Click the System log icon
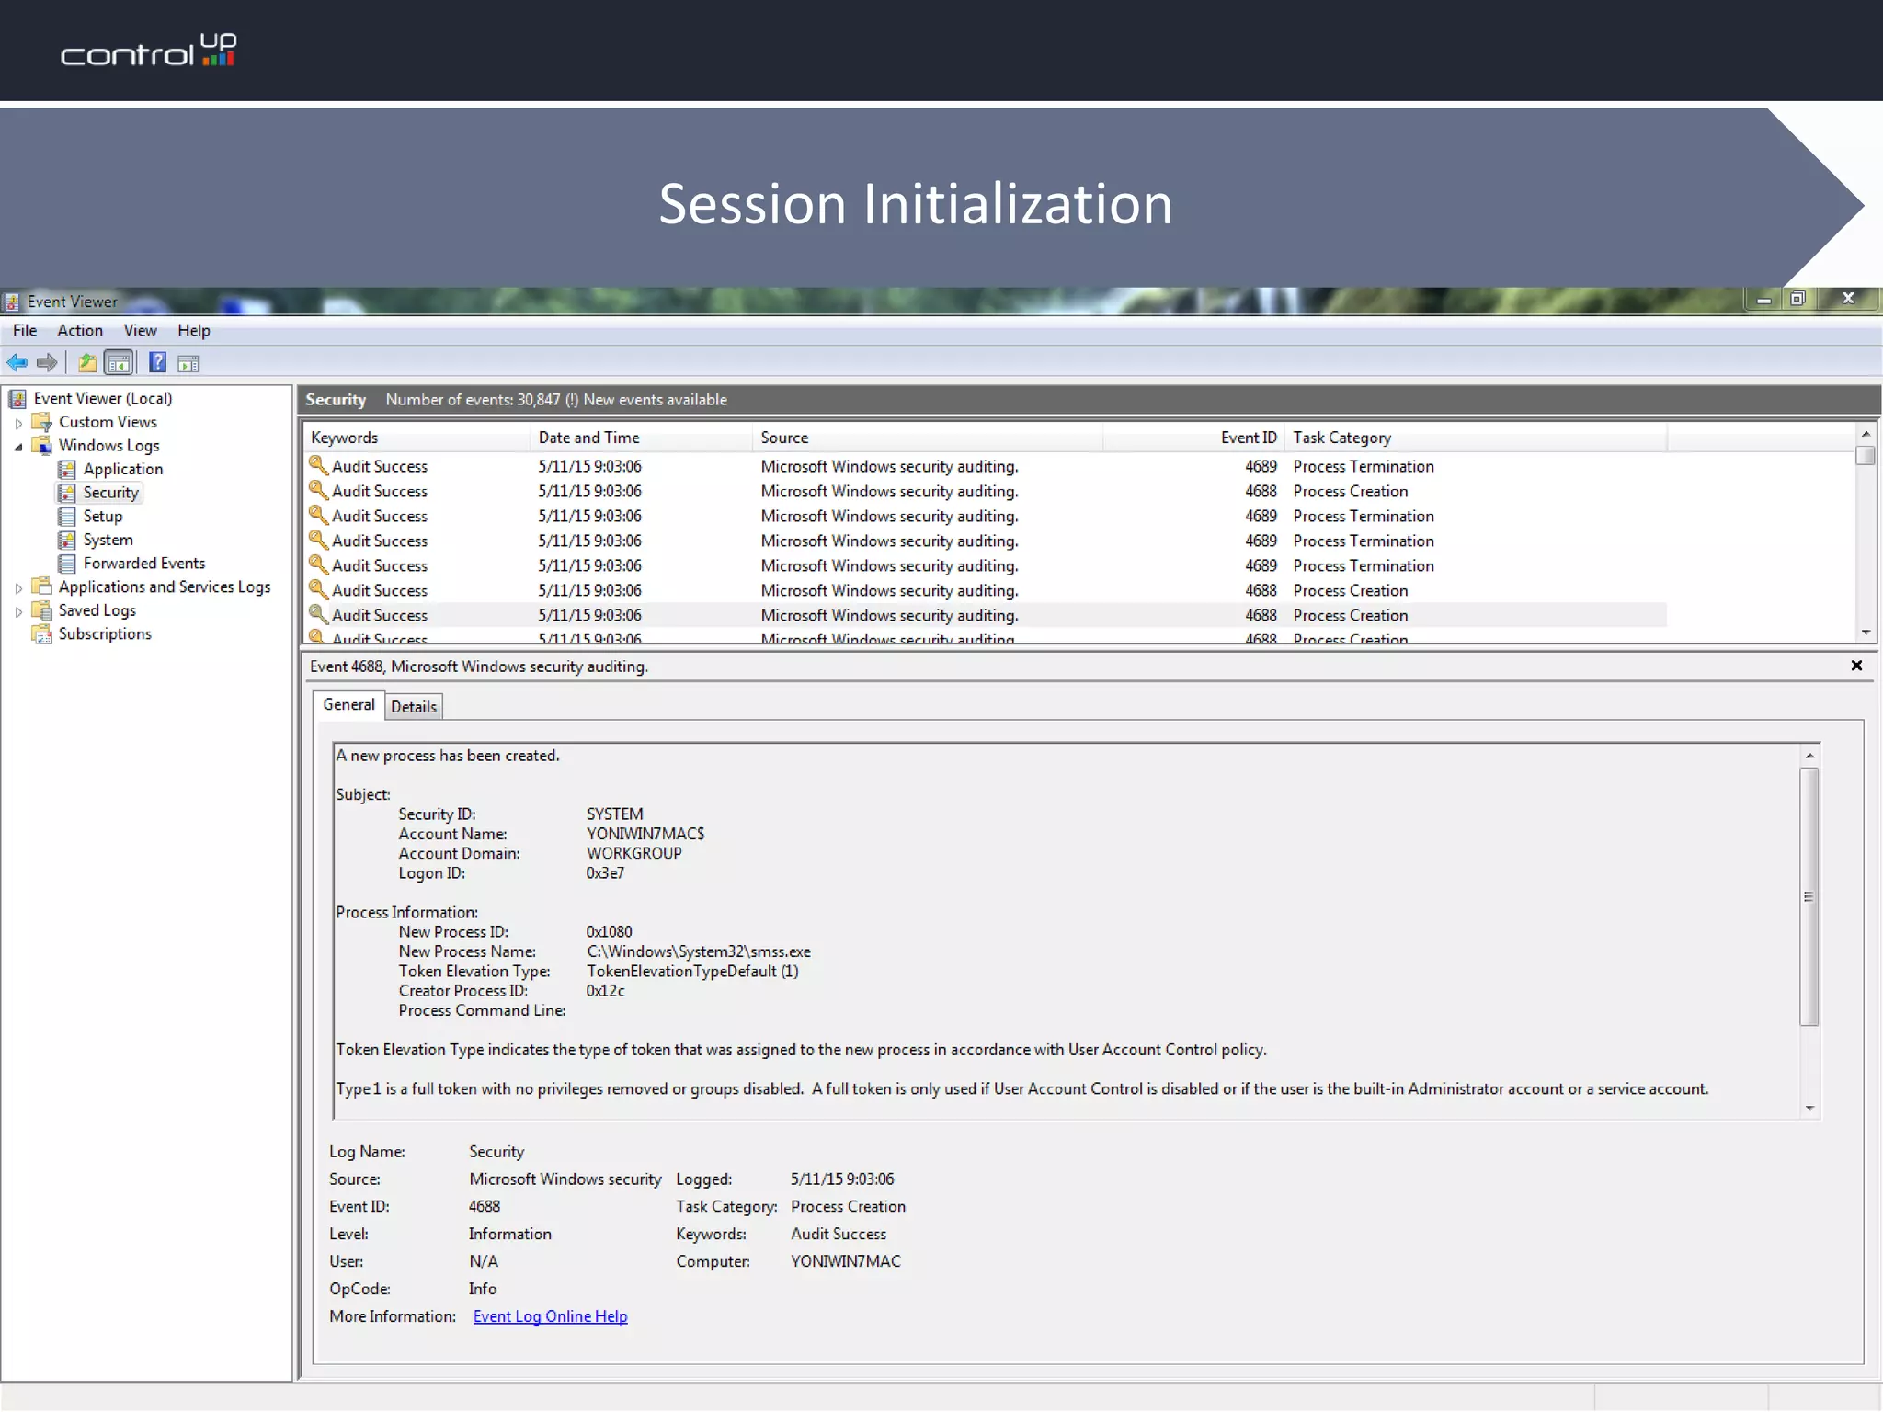Image resolution: width=1883 pixels, height=1412 pixels. [x=67, y=540]
